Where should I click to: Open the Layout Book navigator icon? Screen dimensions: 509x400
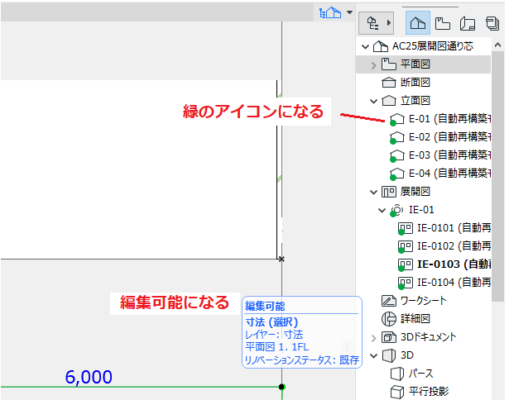pos(468,23)
